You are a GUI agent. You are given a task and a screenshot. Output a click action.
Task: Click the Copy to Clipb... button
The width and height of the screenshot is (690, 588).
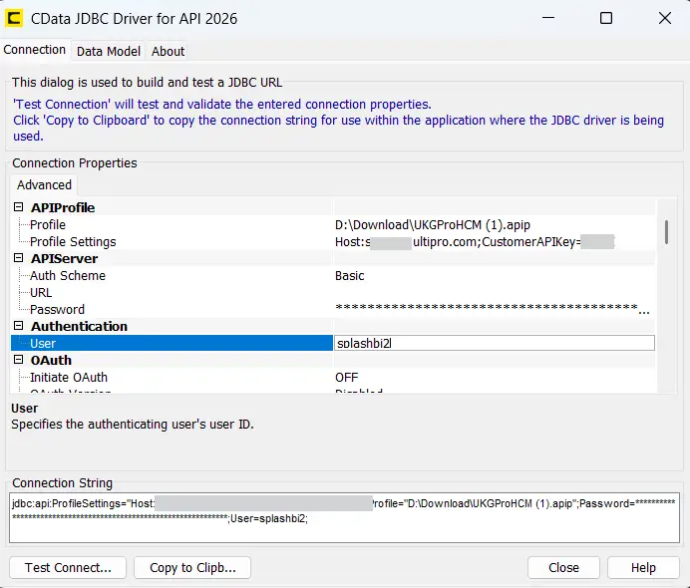192,567
